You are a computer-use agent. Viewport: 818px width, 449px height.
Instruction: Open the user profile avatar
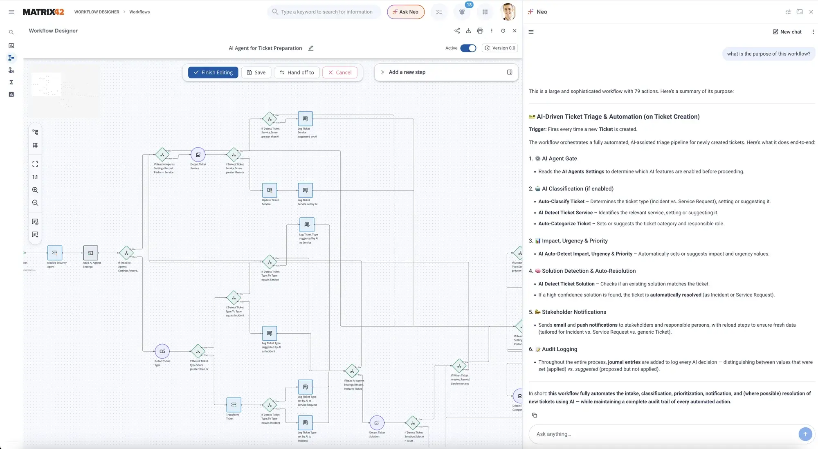(x=508, y=12)
